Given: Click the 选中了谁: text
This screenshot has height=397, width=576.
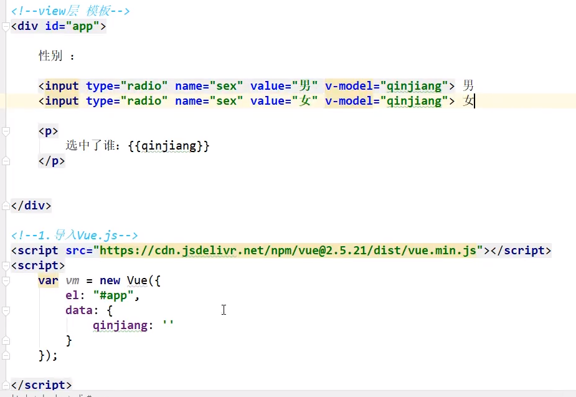Looking at the screenshot, I should (x=93, y=146).
